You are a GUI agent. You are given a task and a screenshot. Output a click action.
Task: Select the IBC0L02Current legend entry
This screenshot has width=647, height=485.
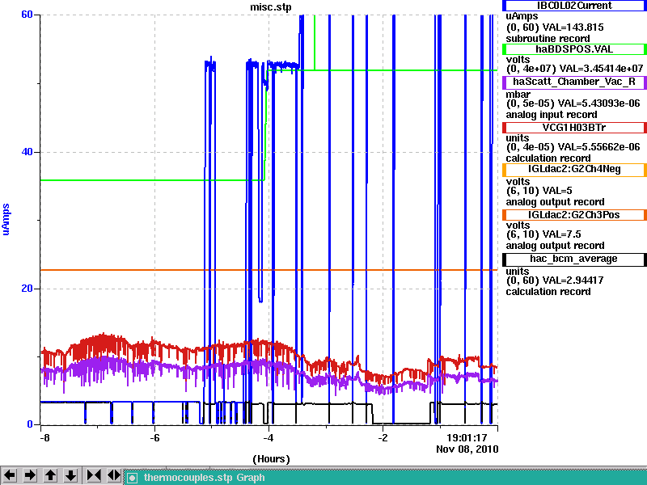click(x=574, y=6)
